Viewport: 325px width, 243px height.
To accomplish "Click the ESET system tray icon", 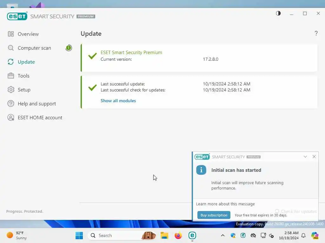I will [243, 235].
